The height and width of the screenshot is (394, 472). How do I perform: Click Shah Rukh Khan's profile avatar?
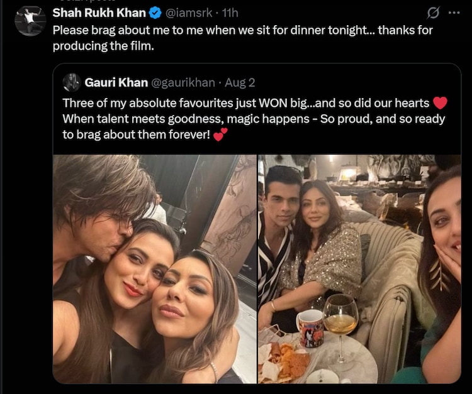point(30,20)
